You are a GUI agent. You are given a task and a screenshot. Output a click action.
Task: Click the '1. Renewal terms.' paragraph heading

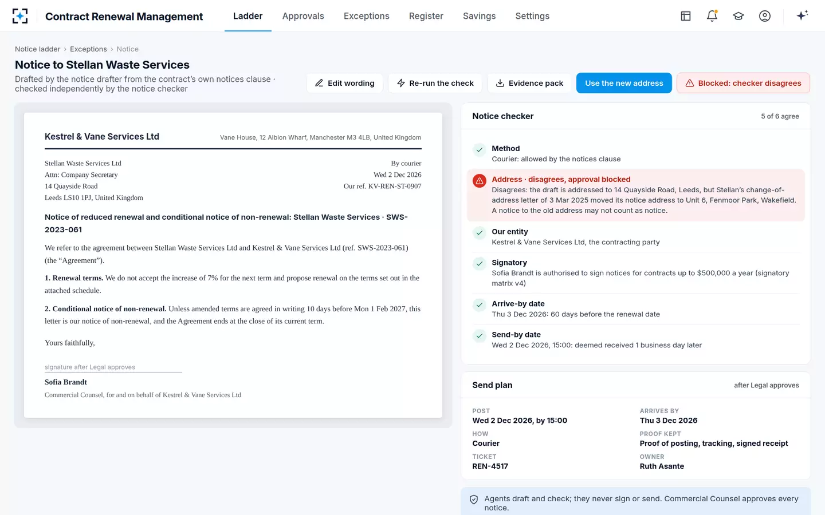74,278
